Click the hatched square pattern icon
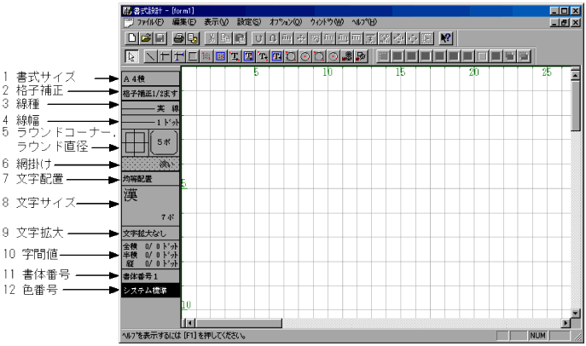Image resolution: width=586 pixels, height=346 pixels. click(383, 56)
